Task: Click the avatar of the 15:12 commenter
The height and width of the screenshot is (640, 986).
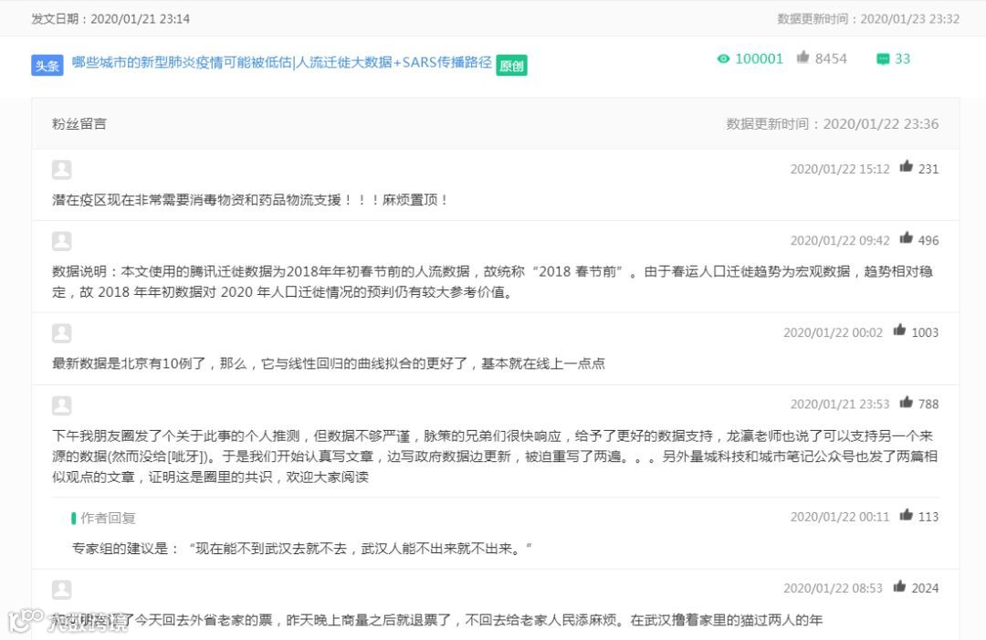Action: (62, 170)
